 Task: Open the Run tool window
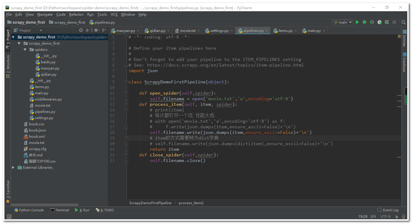pyautogui.click(x=82, y=210)
